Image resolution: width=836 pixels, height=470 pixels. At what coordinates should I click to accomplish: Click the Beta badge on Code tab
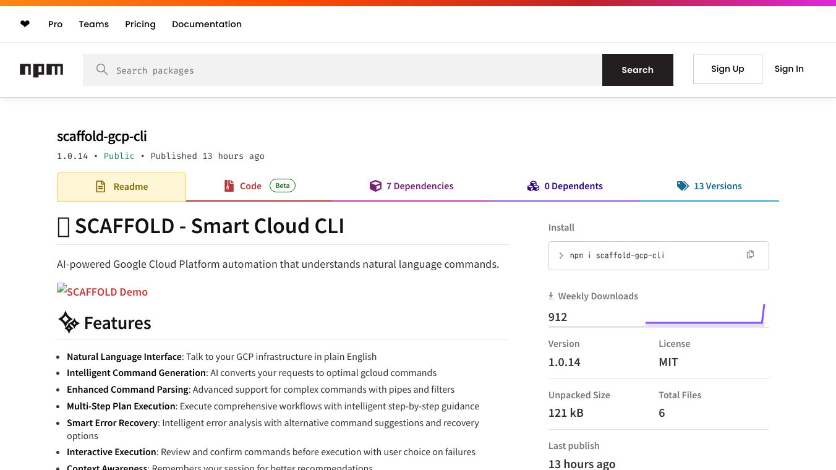[x=283, y=186]
